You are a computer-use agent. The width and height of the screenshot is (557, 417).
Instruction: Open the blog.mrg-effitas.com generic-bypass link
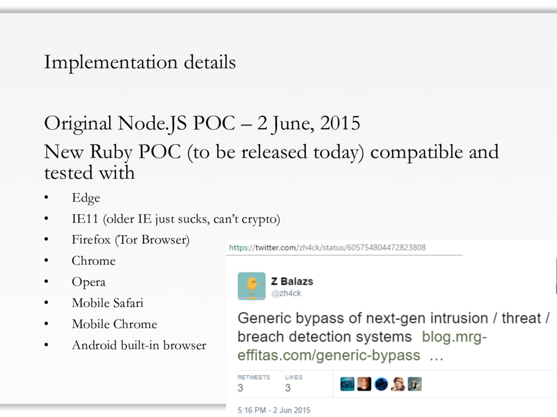point(362,346)
